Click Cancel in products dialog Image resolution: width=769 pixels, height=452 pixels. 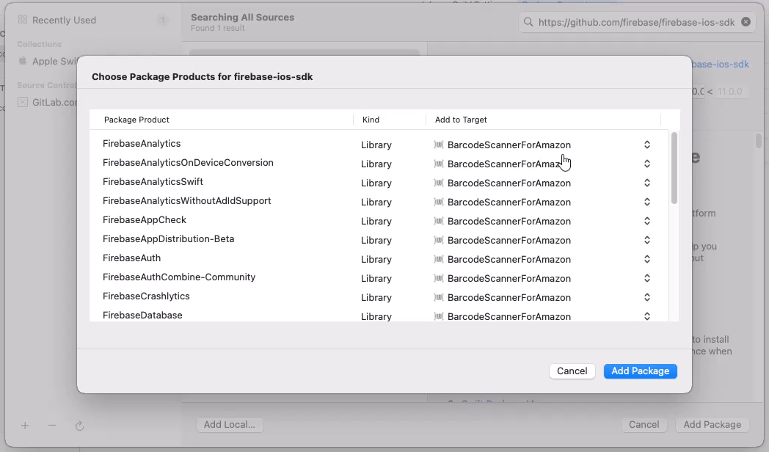pos(572,371)
